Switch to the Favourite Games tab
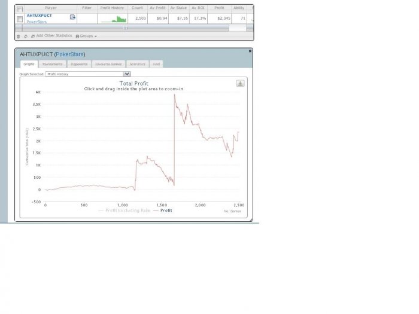 coord(108,64)
